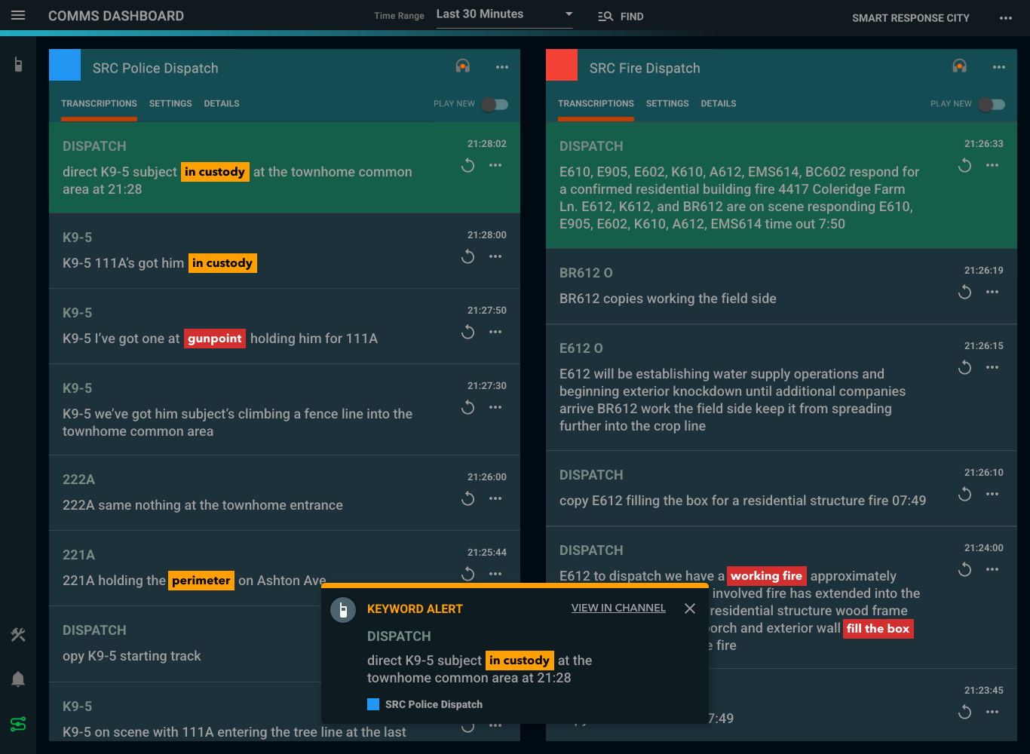Image resolution: width=1030 pixels, height=754 pixels.
Task: Open the tools wrench icon in sidebar
Action: (x=18, y=635)
